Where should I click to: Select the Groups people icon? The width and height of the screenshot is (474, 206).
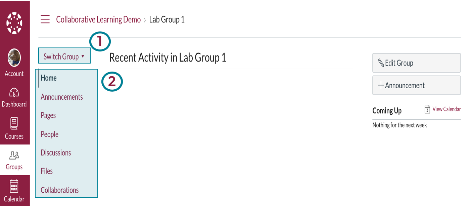click(x=14, y=155)
